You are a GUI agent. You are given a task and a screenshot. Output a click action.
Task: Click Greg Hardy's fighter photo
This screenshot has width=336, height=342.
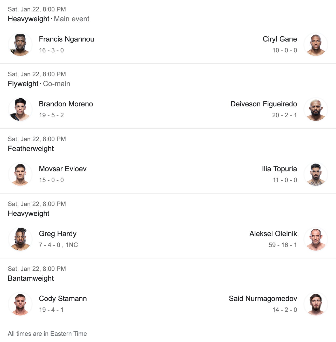click(20, 239)
